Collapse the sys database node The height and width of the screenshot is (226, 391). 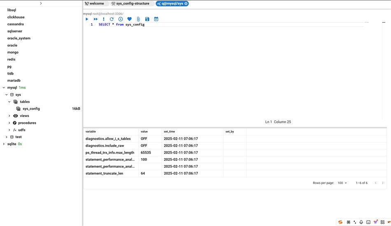click(x=7, y=95)
